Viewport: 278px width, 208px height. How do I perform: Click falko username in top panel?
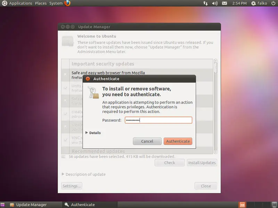pyautogui.click(x=262, y=3)
